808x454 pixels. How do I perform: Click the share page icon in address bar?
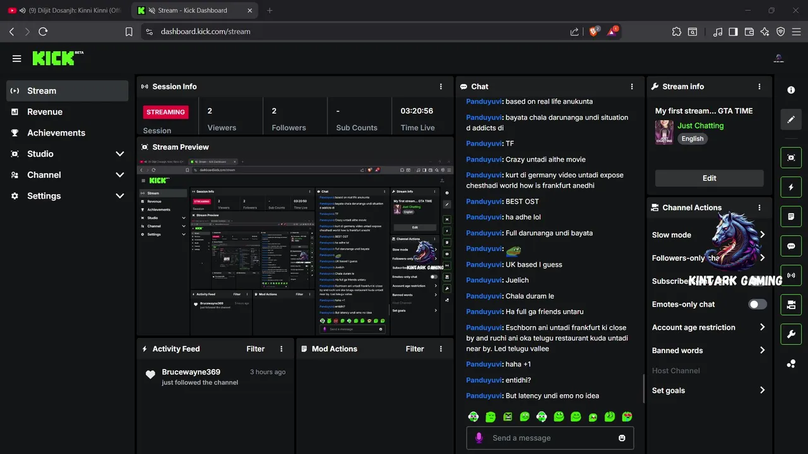574,32
